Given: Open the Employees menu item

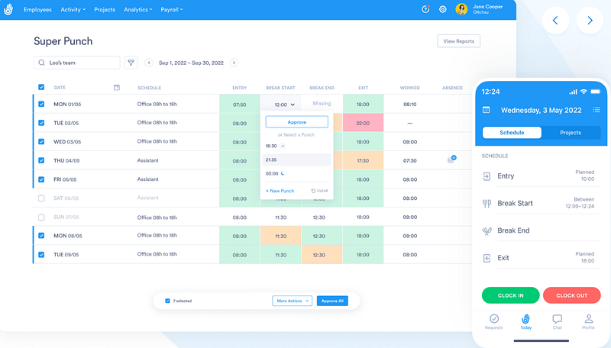Looking at the screenshot, I should click(x=37, y=10).
